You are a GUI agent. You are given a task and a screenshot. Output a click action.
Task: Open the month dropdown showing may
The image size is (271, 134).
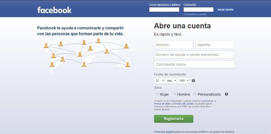(x=171, y=80)
